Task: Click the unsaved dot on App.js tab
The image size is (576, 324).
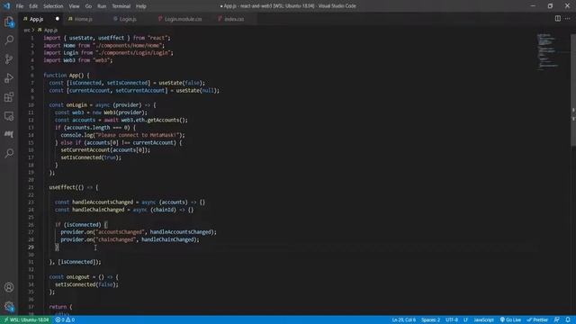Action: click(58, 19)
